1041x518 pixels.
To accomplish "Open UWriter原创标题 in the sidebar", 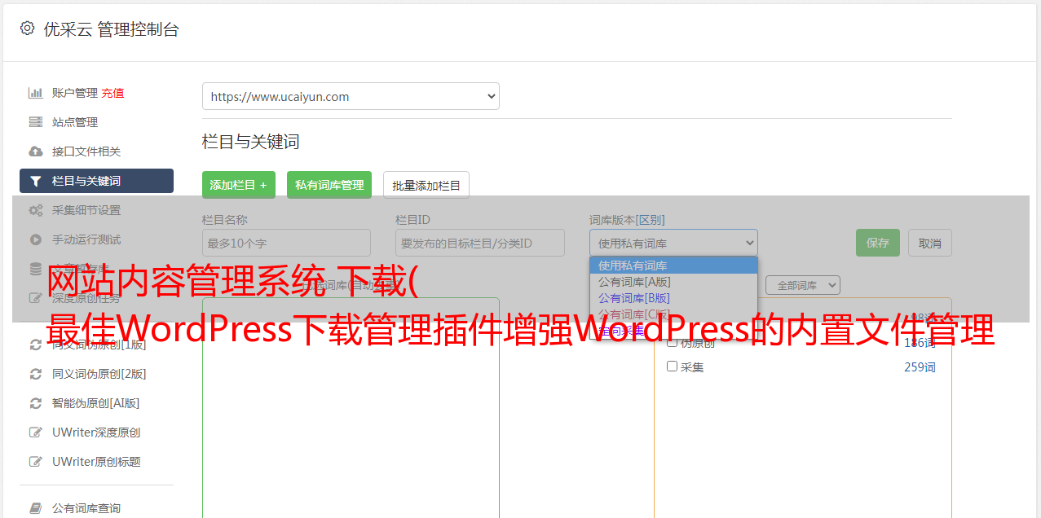I will click(96, 462).
